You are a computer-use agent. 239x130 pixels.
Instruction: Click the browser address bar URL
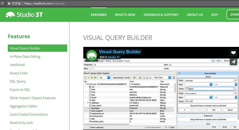pos(44,3)
